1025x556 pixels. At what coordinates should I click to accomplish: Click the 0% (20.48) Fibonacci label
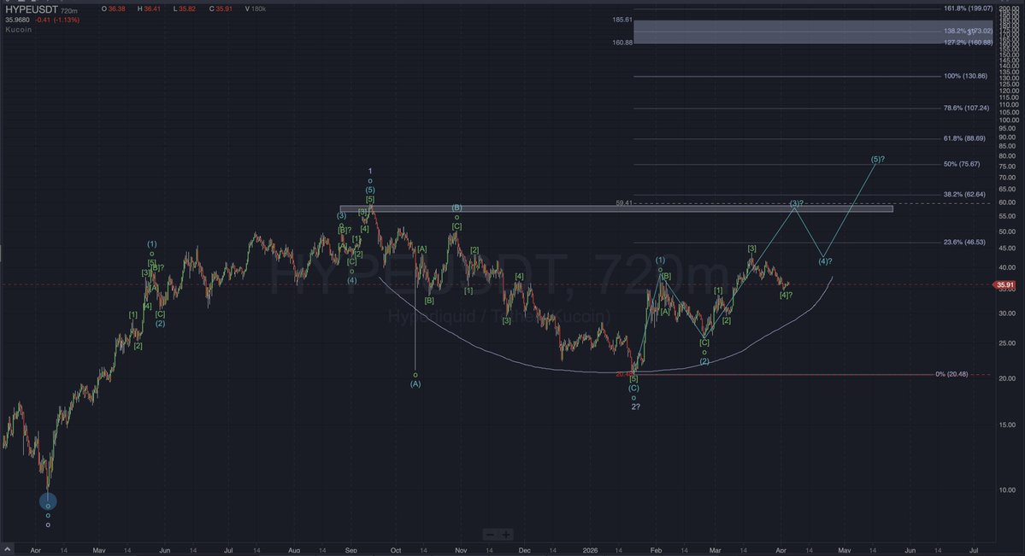pos(951,374)
